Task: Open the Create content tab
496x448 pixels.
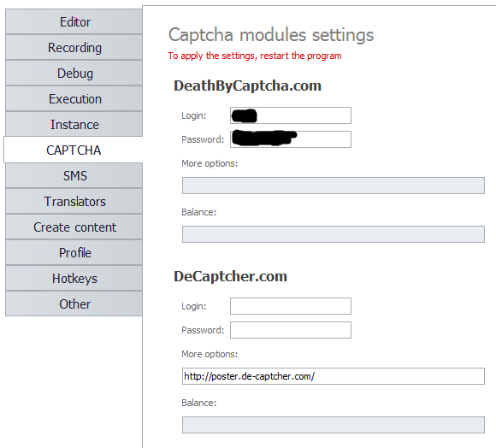Action: coord(74,227)
